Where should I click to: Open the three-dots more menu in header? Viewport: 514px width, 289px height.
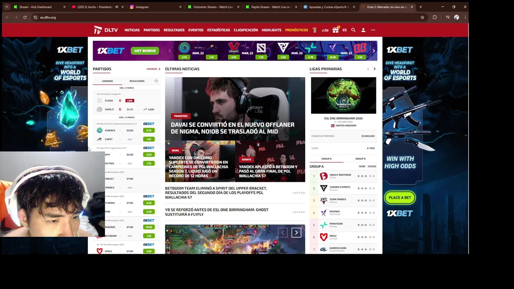tap(373, 30)
